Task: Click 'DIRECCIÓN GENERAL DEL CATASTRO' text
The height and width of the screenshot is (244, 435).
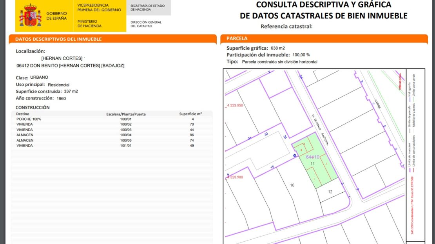Action: coord(146,24)
